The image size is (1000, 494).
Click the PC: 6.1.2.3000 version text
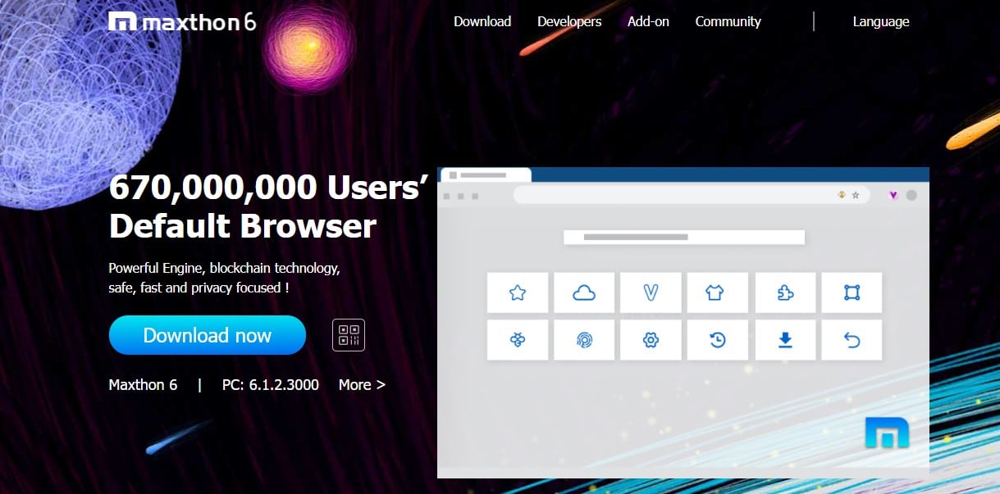click(x=271, y=384)
